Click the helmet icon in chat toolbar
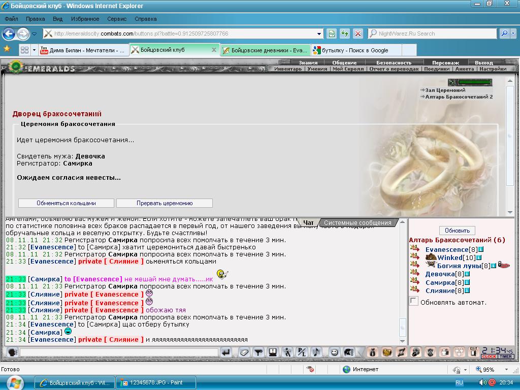 (348, 352)
